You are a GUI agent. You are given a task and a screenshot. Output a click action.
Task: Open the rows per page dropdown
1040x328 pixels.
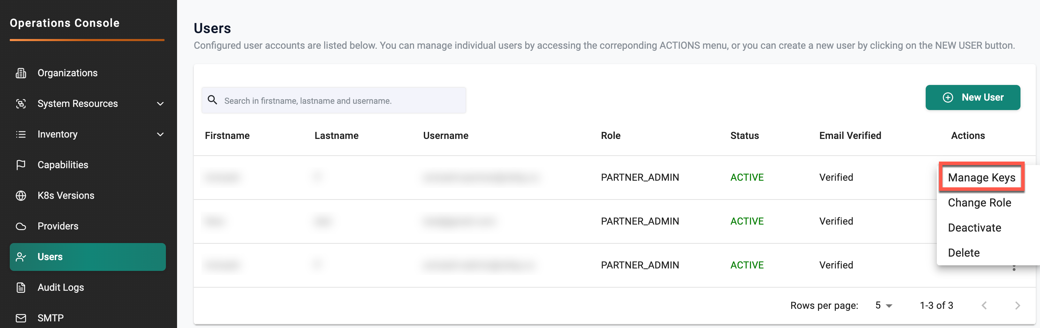[x=884, y=305]
